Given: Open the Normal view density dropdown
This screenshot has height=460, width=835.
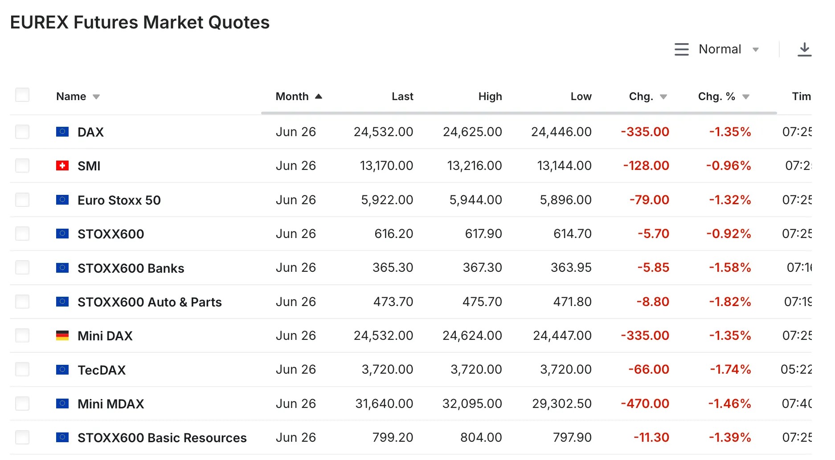Looking at the screenshot, I should [728, 49].
